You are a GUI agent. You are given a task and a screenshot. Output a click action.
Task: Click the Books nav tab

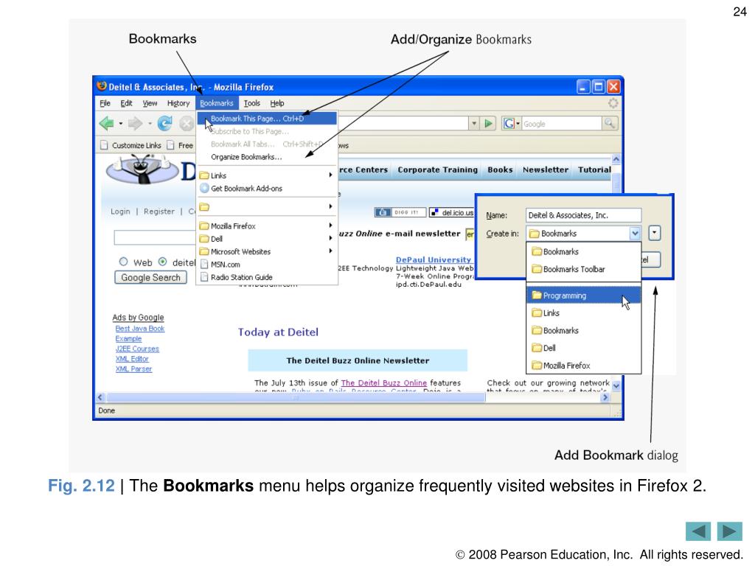[500, 170]
